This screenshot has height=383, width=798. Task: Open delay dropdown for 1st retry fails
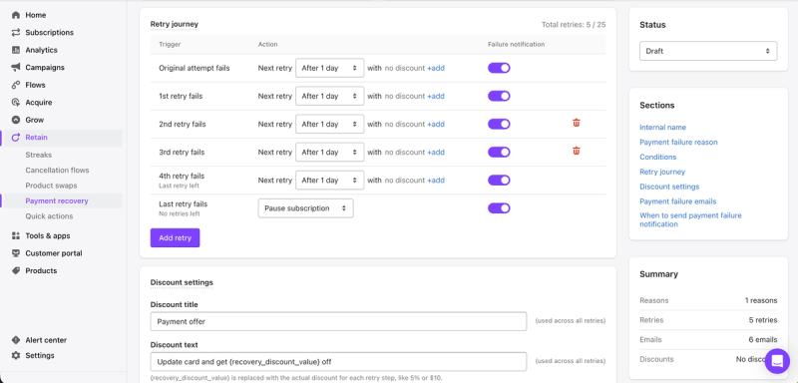coord(330,96)
